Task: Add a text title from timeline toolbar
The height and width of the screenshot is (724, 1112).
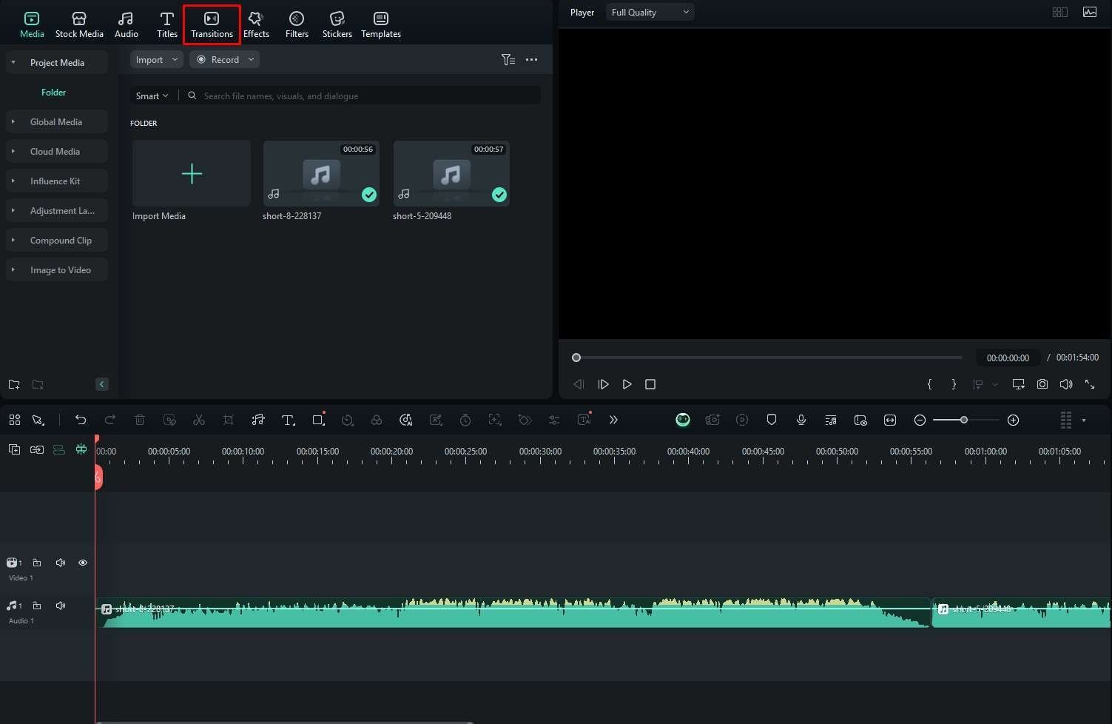Action: [288, 420]
